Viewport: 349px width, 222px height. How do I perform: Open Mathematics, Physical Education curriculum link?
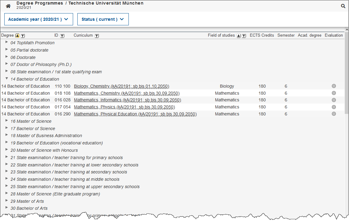[135, 114]
